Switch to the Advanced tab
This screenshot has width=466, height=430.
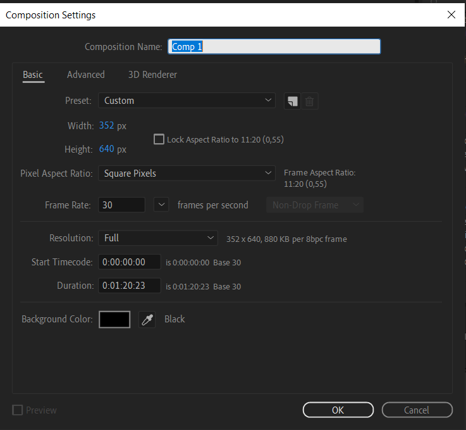pyautogui.click(x=86, y=75)
